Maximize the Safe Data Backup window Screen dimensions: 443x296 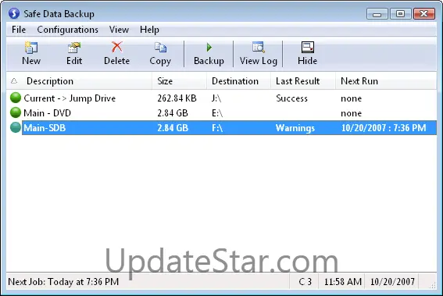click(x=400, y=13)
